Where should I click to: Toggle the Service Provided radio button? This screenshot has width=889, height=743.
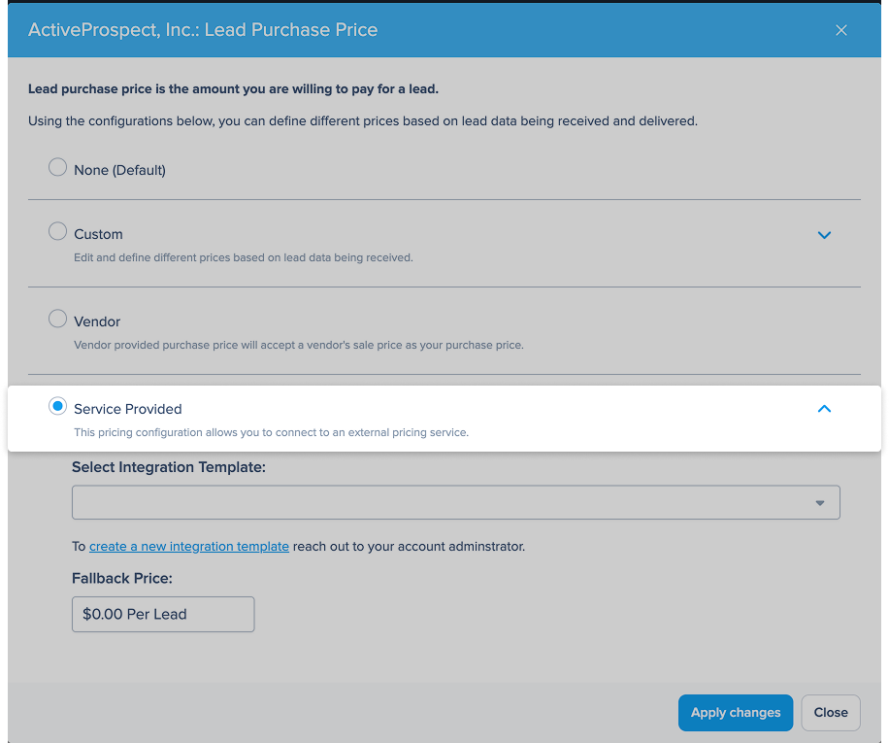point(57,406)
